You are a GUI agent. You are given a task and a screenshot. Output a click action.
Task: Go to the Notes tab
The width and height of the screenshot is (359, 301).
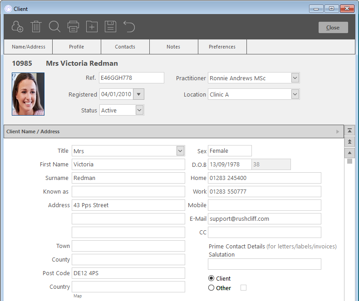pyautogui.click(x=173, y=47)
